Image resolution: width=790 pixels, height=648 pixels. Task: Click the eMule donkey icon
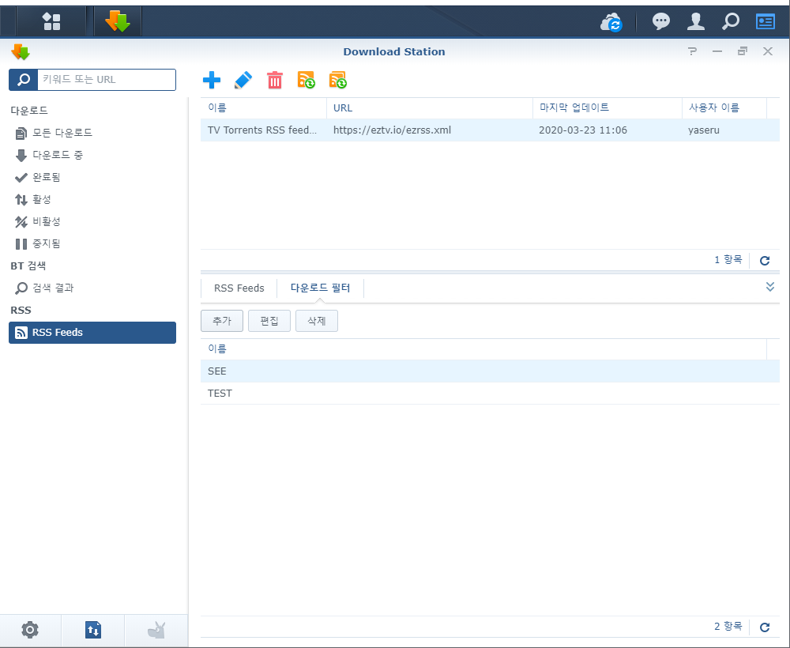[156, 630]
